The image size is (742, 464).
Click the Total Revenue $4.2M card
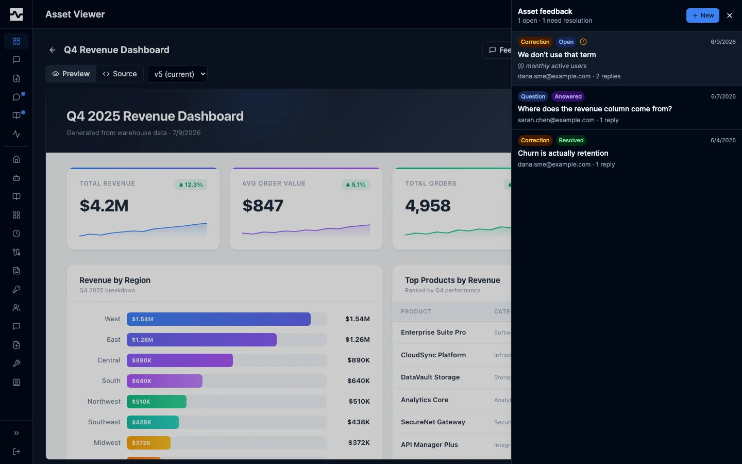[143, 209]
